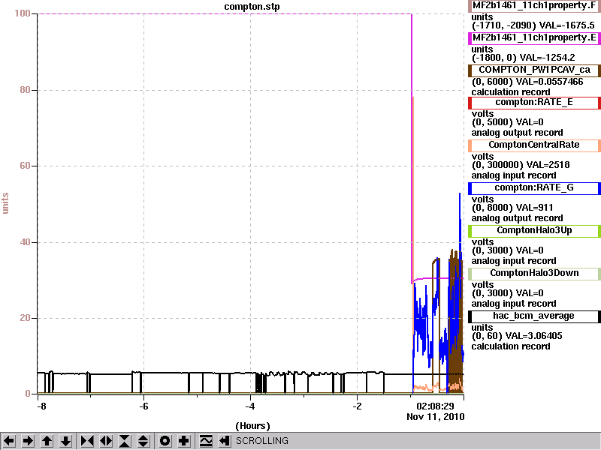Click the compton.stp plot title
Screen dimensions: 601x450
click(x=252, y=7)
